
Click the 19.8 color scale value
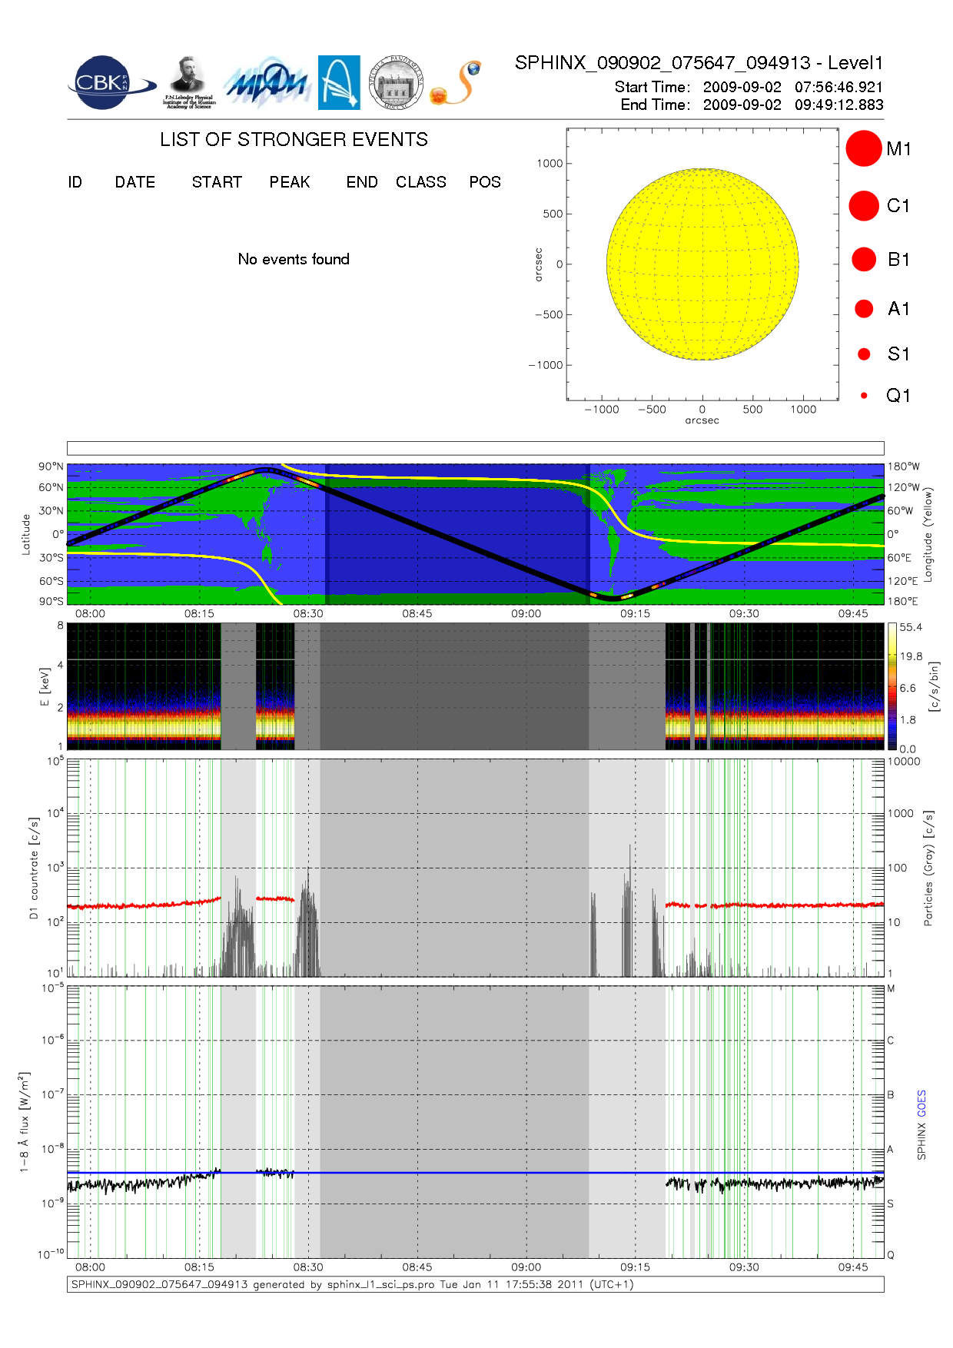pyautogui.click(x=911, y=656)
